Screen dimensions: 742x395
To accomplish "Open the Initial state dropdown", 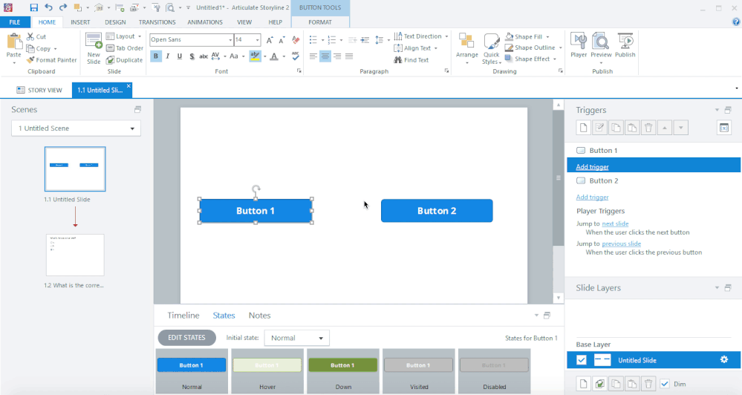I will [297, 338].
